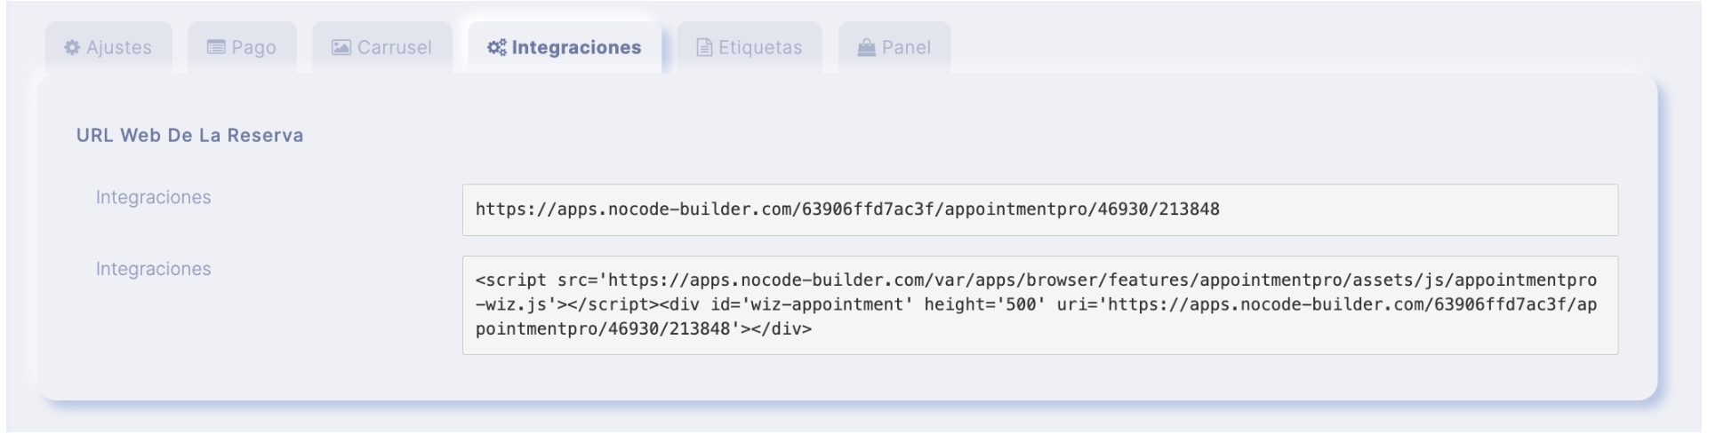Click the embed script code field
The width and height of the screenshot is (1716, 442).
pyautogui.click(x=1040, y=305)
